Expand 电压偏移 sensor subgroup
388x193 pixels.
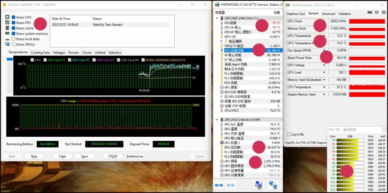pyautogui.click(x=221, y=41)
